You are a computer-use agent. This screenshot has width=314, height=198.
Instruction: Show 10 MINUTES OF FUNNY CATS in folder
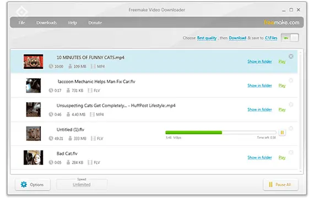pyautogui.click(x=259, y=62)
